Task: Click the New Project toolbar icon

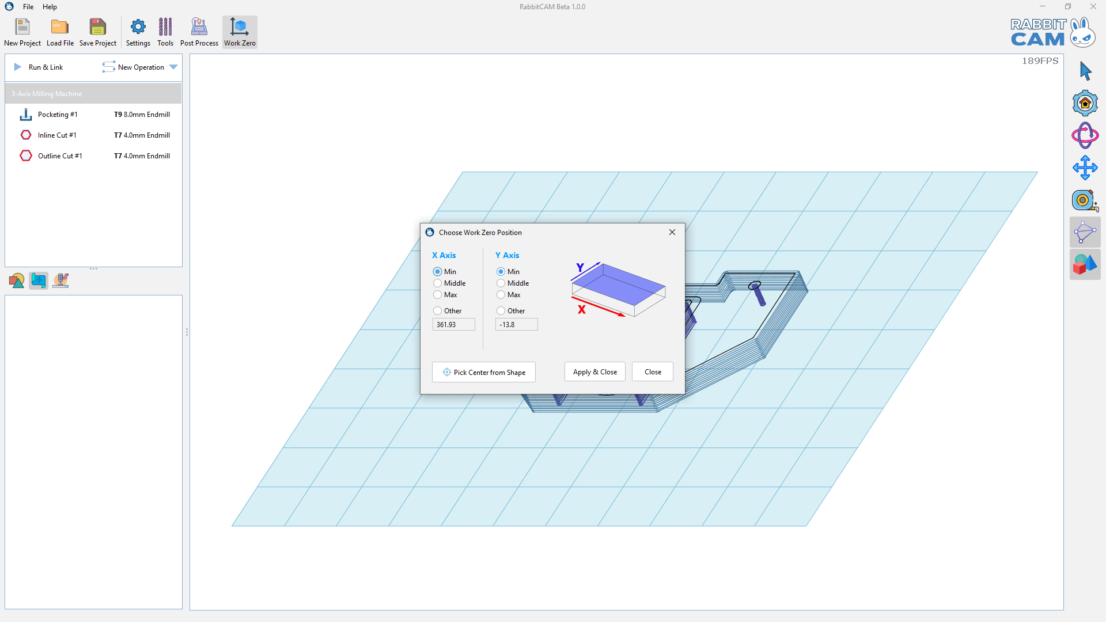Action: [22, 27]
